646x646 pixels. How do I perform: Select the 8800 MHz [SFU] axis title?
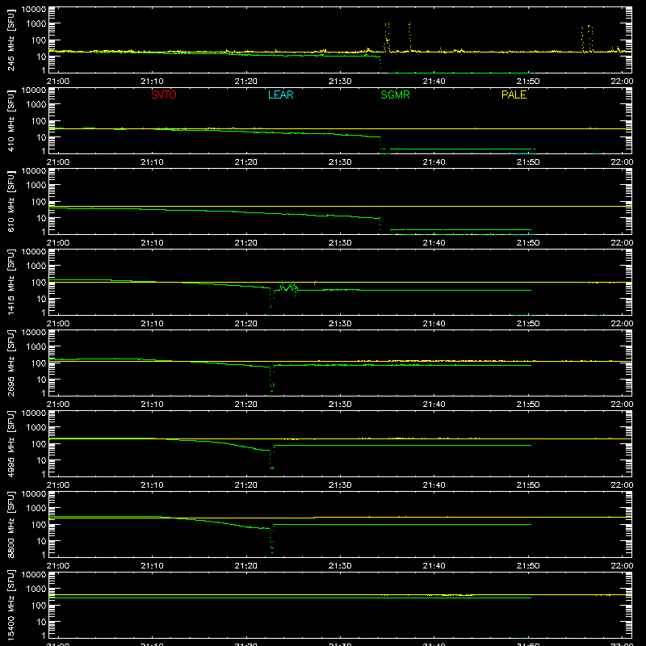click(11, 524)
